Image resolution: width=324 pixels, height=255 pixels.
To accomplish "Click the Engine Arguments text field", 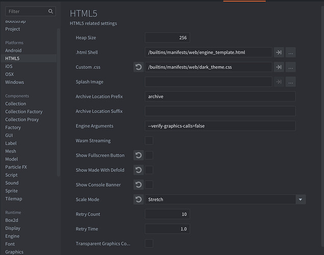I will tap(220, 126).
